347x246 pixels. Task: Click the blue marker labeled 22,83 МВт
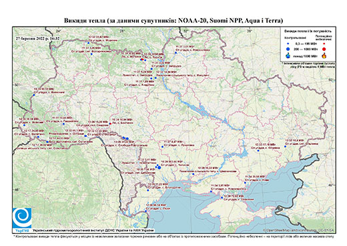tap(88, 43)
